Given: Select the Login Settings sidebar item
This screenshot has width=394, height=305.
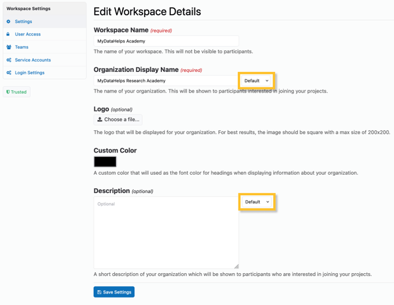Looking at the screenshot, I should pyautogui.click(x=29, y=73).
